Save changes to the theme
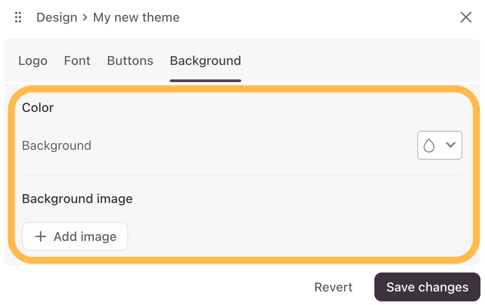Image resolution: width=485 pixels, height=305 pixels. (x=427, y=287)
